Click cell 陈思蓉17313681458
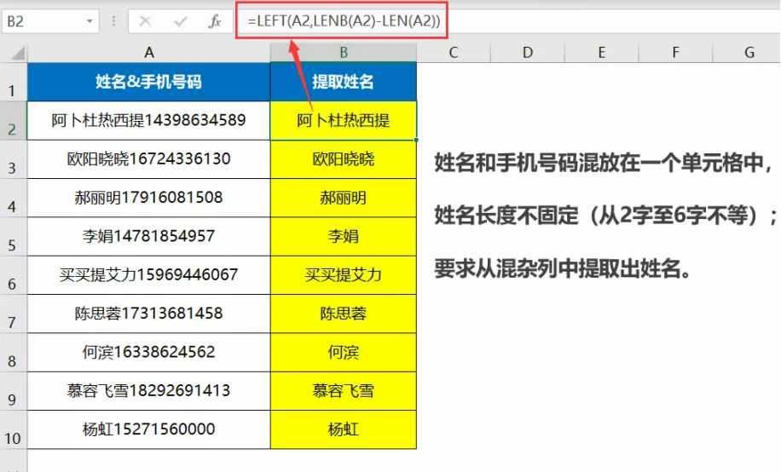 (x=148, y=314)
